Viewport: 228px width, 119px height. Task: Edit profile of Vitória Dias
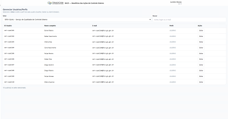pos(201,42)
